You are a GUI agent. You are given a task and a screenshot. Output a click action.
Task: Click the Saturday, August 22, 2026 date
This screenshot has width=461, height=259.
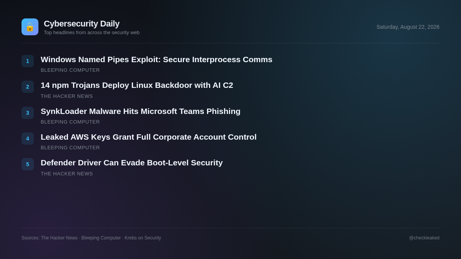[x=408, y=27]
